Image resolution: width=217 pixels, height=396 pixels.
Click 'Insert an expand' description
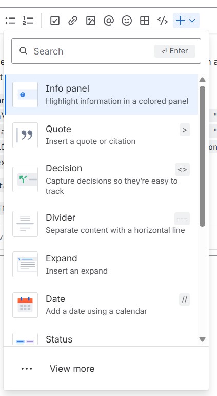[x=76, y=271]
